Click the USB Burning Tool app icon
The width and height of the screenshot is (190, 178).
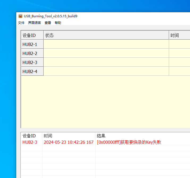(x=20, y=16)
